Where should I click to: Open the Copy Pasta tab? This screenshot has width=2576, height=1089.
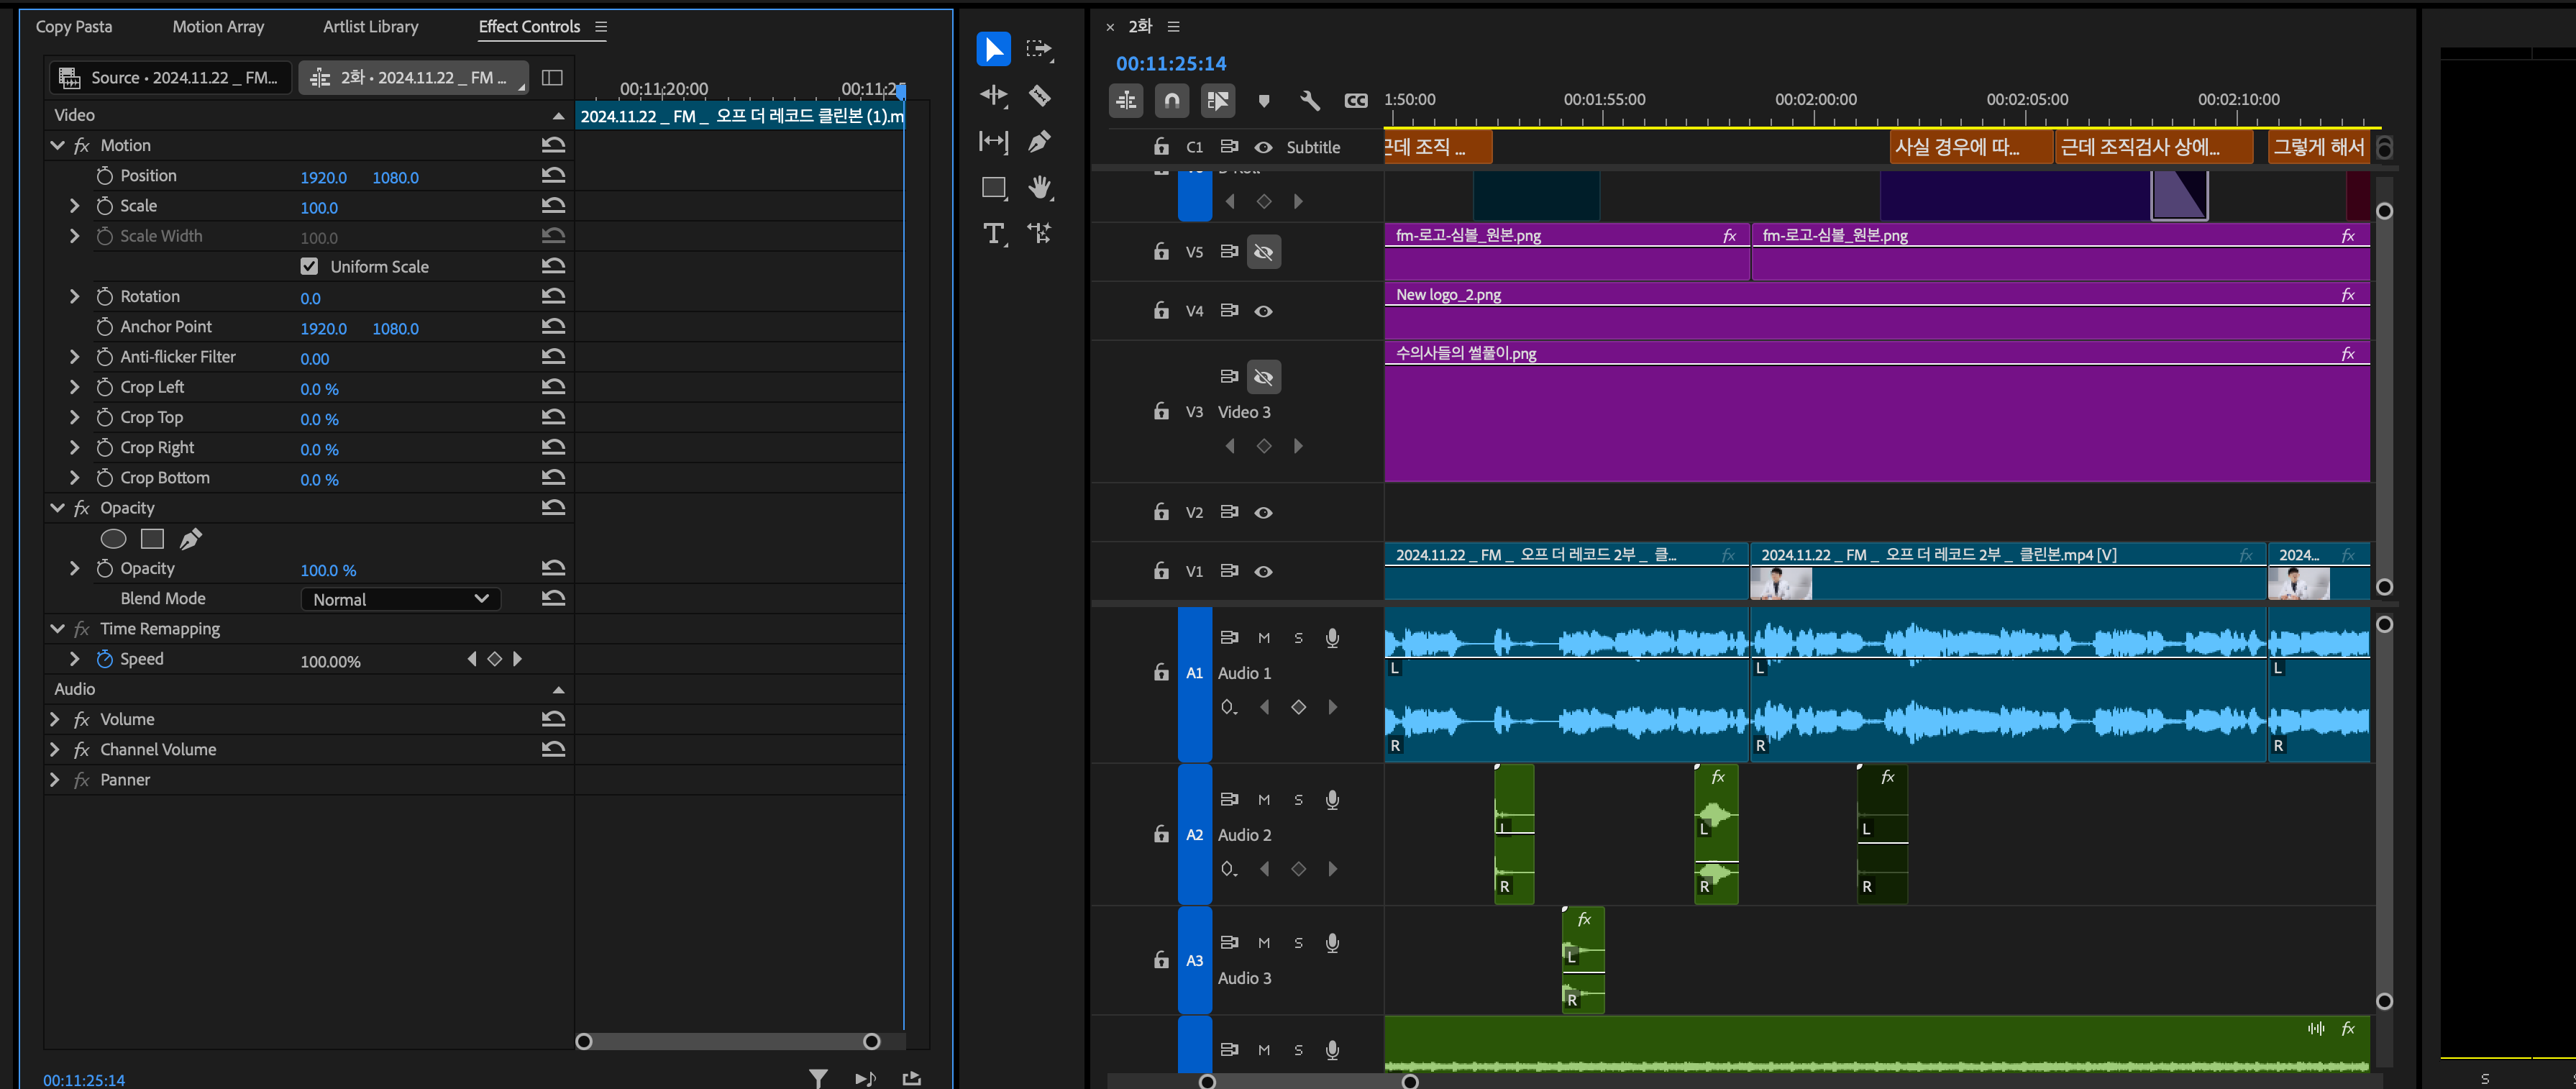click(74, 27)
